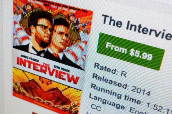This screenshot has height=114, width=172.
Task: Click the red INTERVIEW logo on poster
Action: click(x=48, y=71)
